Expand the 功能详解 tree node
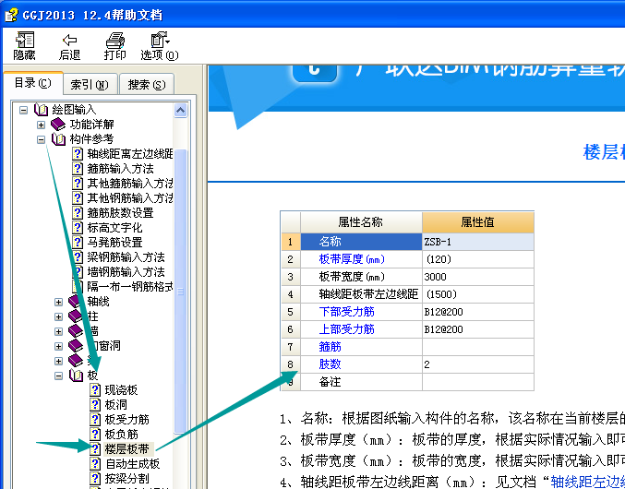 (x=41, y=125)
